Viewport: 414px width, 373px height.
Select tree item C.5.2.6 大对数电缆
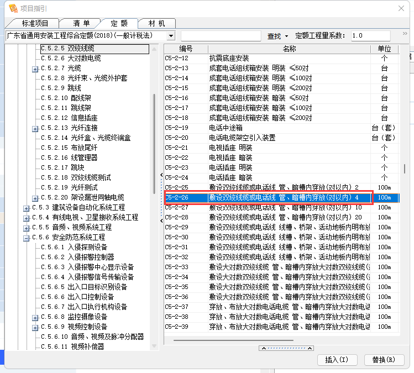coord(71,59)
